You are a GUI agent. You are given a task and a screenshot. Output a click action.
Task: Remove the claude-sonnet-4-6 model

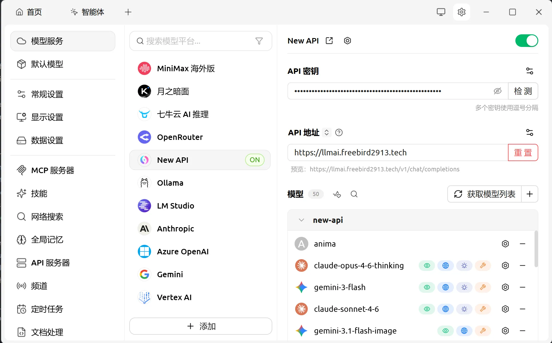pyautogui.click(x=523, y=309)
